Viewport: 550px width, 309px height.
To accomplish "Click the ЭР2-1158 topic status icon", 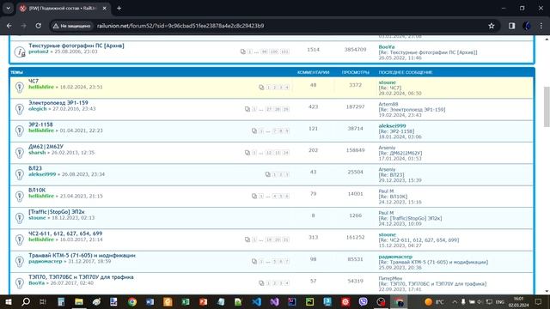I will pos(20,130).
